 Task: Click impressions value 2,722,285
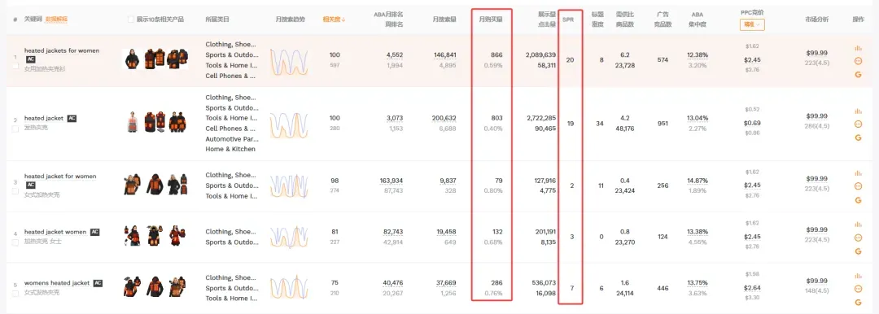click(x=541, y=118)
